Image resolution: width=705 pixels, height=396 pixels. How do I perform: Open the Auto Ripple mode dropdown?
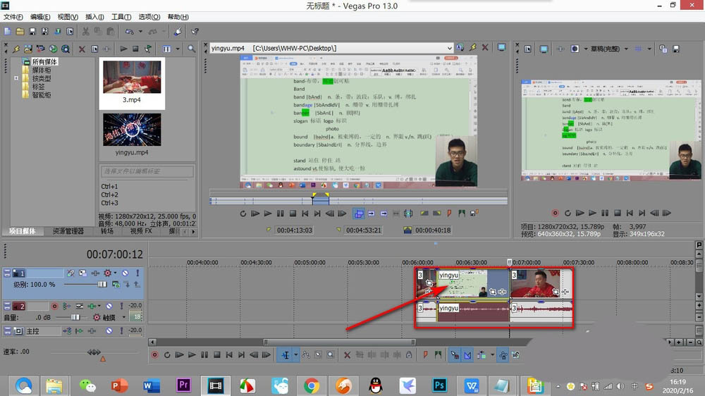(x=492, y=355)
